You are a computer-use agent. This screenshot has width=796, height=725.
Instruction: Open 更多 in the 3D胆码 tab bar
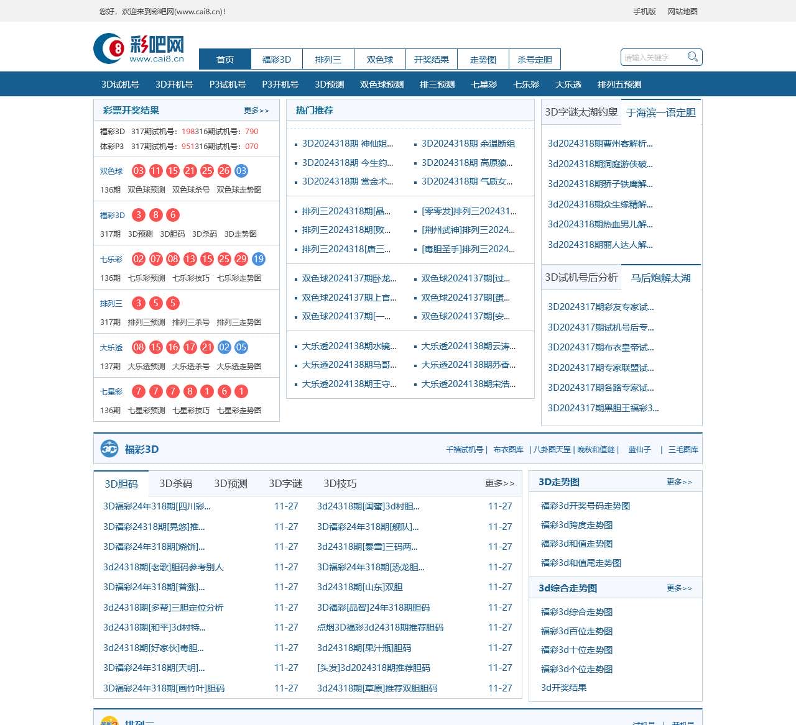point(499,483)
